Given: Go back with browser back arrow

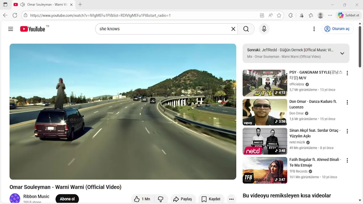Looking at the screenshot, I should click(5, 15).
